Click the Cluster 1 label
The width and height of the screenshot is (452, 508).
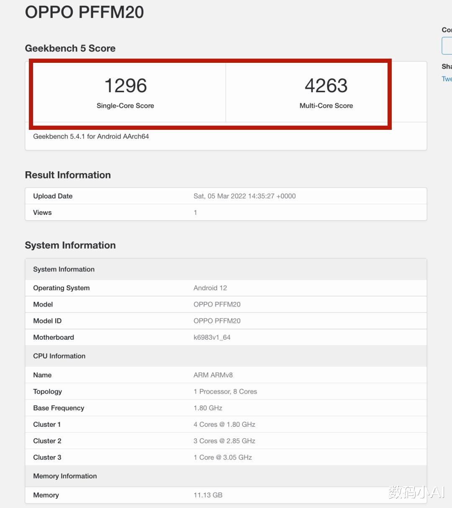47,425
